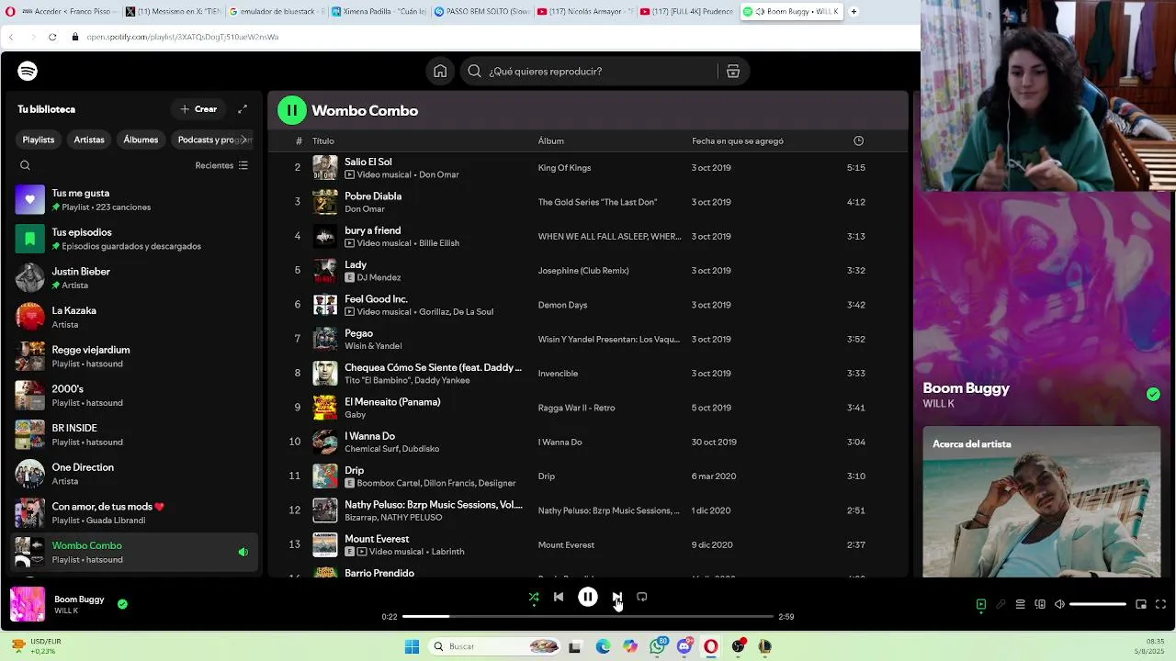Open the Browse icon in search bar

(x=733, y=71)
